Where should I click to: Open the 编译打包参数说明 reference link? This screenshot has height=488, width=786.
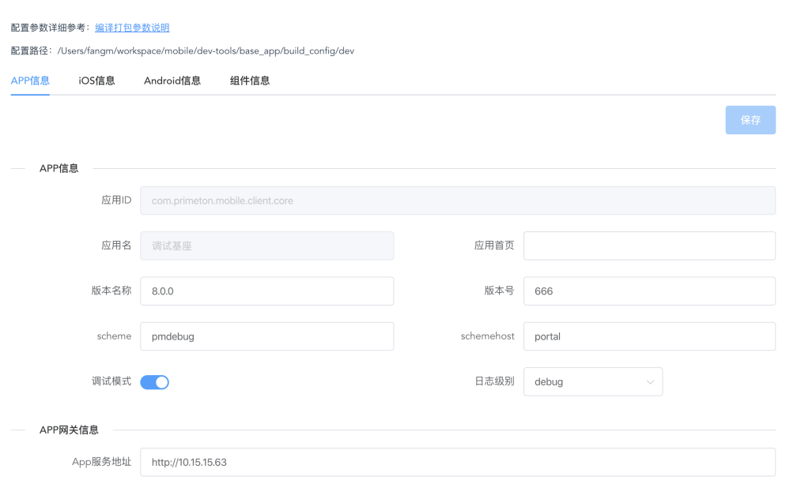coord(132,28)
